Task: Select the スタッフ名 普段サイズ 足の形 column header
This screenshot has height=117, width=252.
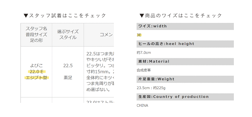Action: pyautogui.click(x=36, y=35)
